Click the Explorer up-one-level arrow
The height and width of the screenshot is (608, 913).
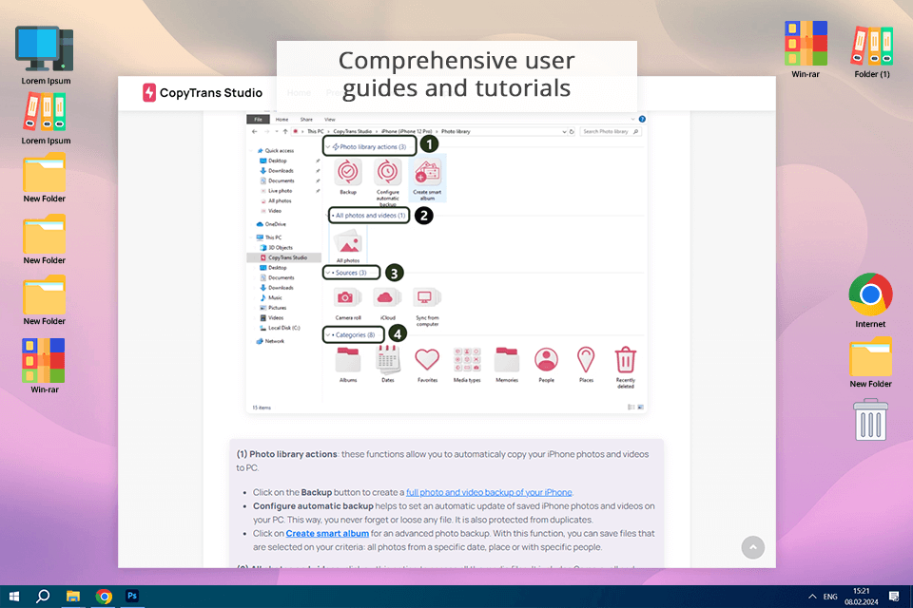pos(285,131)
